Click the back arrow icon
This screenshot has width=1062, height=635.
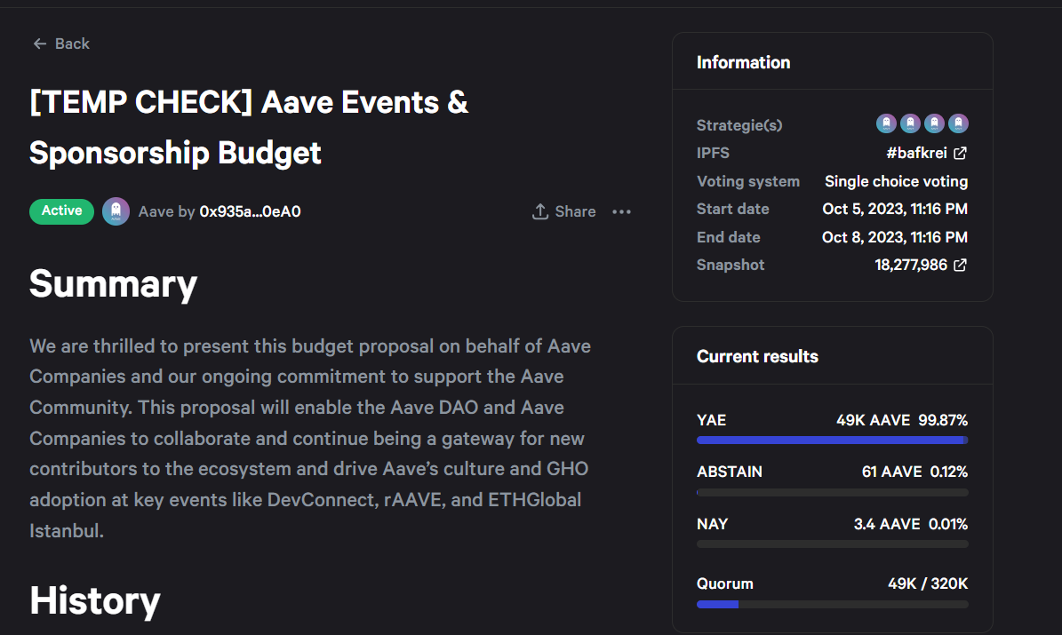(39, 43)
